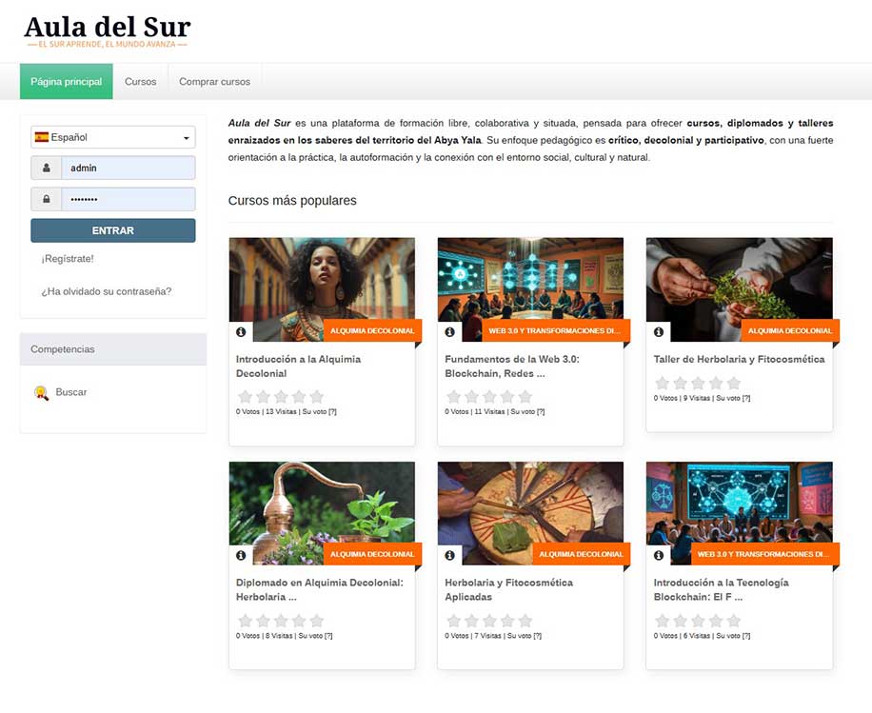
Task: Rate Fundamentos de la Web 3.0 one star
Action: [454, 397]
